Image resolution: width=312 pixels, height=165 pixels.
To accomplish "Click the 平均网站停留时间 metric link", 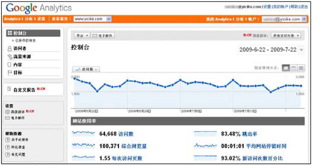I will (266, 146).
